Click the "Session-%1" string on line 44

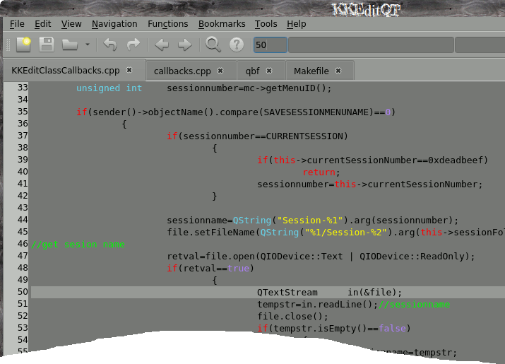click(310, 221)
